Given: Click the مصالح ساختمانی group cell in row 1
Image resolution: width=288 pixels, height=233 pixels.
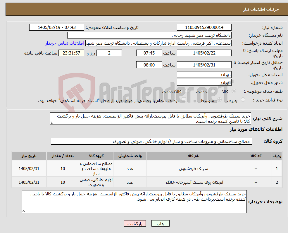Looking at the screenshot, I should tap(96, 169).
